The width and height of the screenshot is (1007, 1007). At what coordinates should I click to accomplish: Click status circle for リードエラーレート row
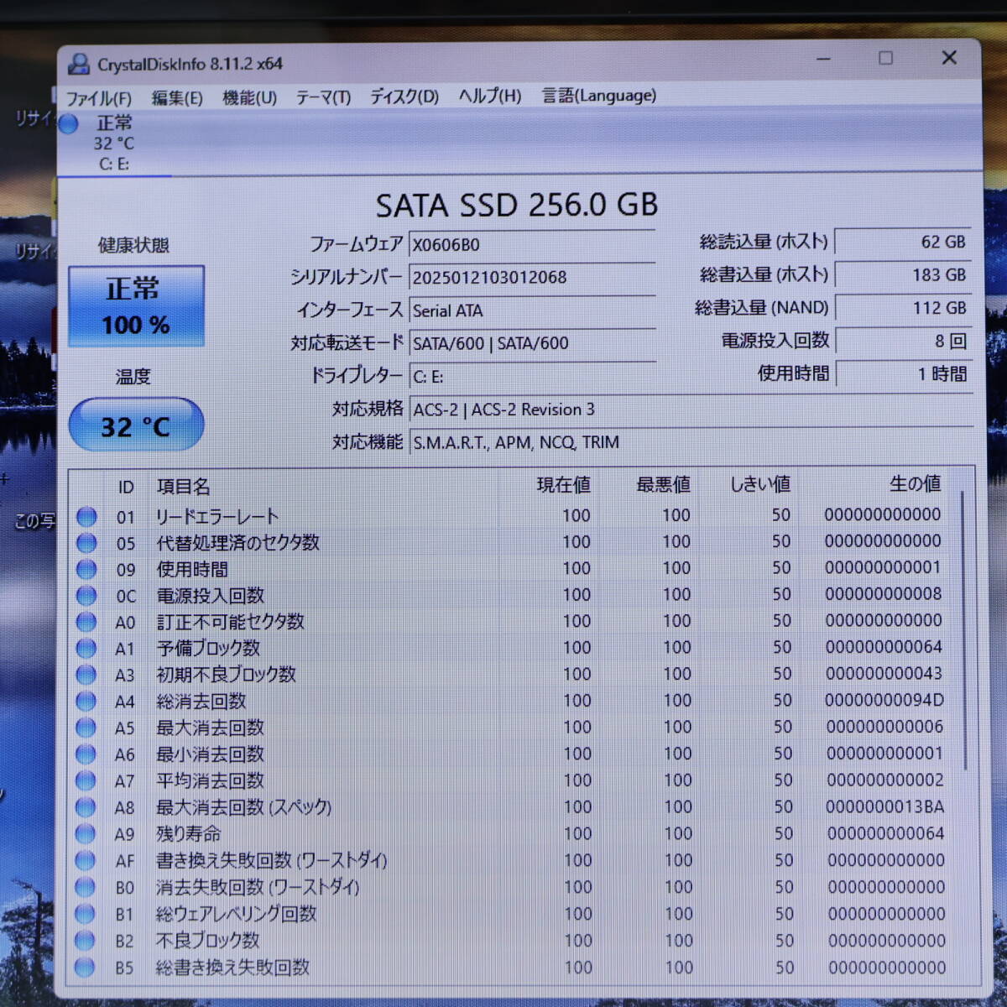pyautogui.click(x=86, y=517)
